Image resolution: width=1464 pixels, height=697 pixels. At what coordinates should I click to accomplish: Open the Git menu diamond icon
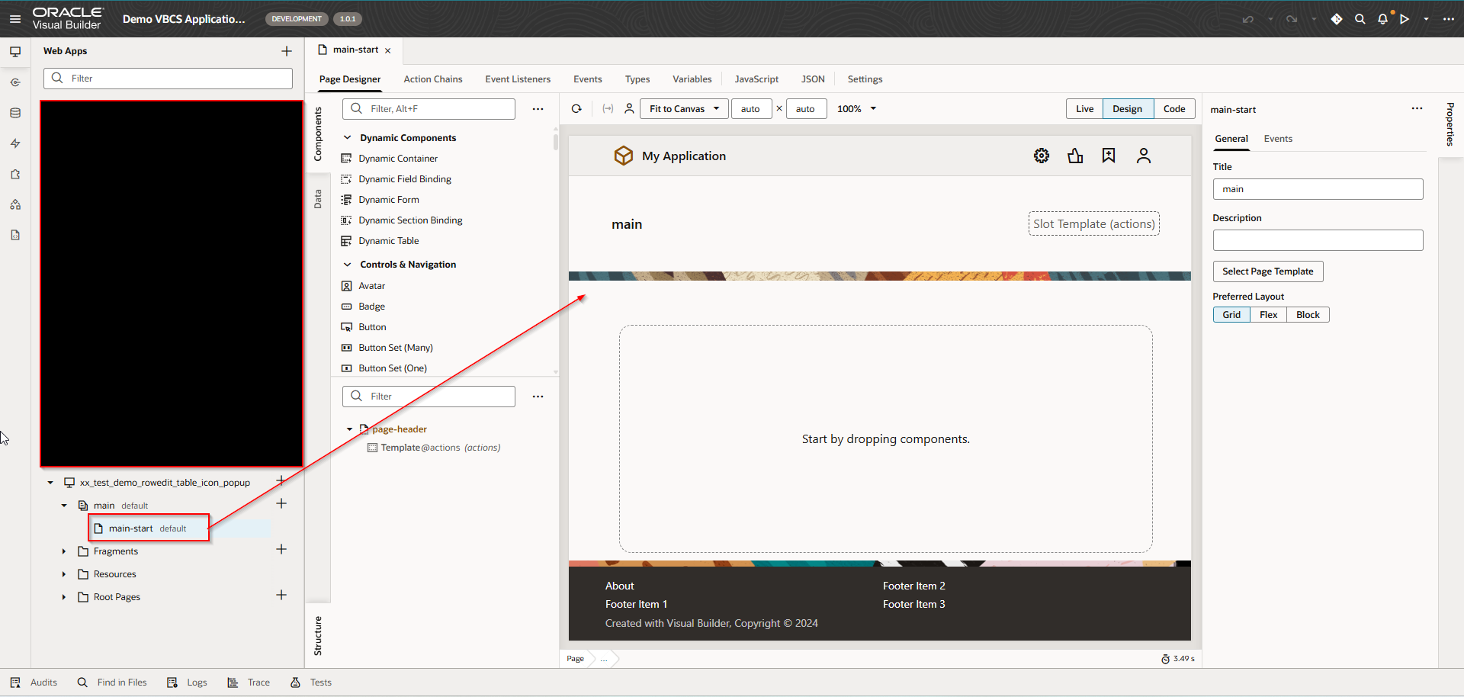coord(1336,19)
